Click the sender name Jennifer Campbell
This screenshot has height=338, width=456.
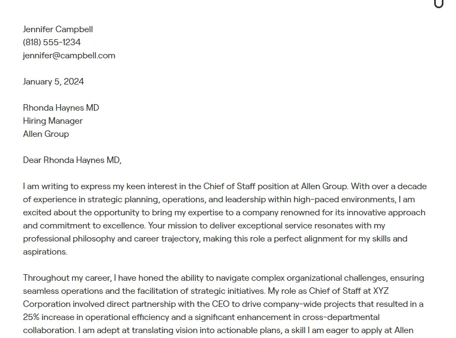pos(58,29)
